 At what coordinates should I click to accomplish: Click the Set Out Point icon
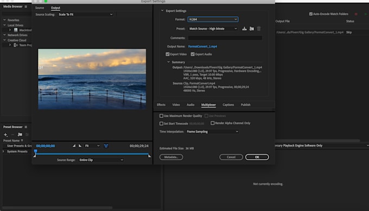(80, 146)
